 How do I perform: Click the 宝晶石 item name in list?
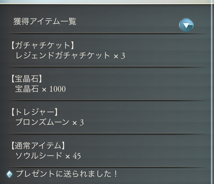click(x=27, y=89)
